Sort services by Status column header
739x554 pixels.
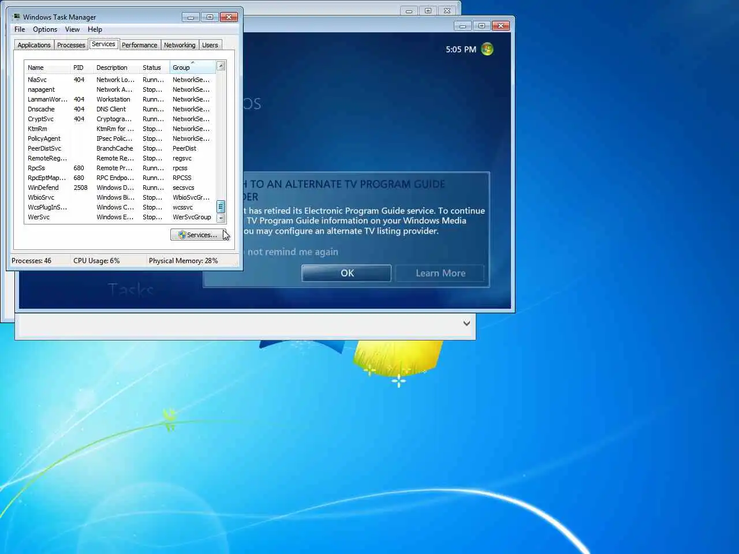pyautogui.click(x=154, y=68)
